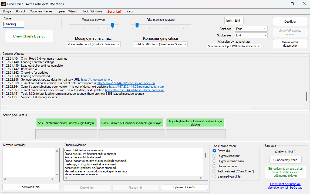Open the Opponent Names menu
The image size is (310, 194).
click(x=41, y=11)
